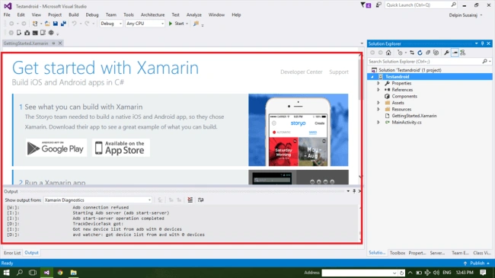Open Chrome from the taskbar
The height and width of the screenshot is (278, 495).
click(60, 273)
